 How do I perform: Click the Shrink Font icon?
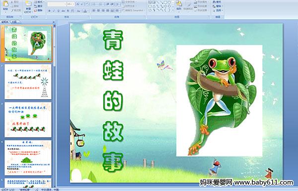click(82, 4)
